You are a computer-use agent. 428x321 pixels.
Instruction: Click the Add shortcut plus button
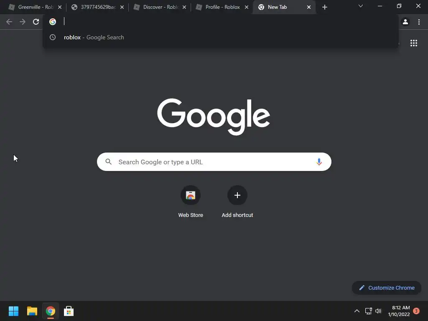pyautogui.click(x=237, y=195)
